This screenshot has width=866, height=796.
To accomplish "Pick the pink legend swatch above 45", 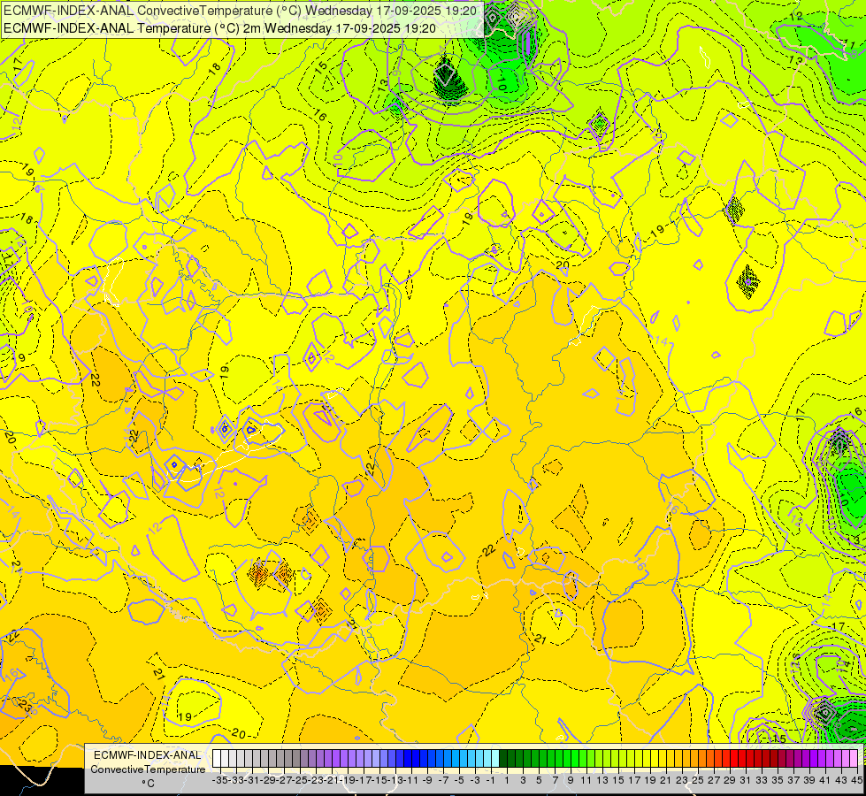I will 854,759.
